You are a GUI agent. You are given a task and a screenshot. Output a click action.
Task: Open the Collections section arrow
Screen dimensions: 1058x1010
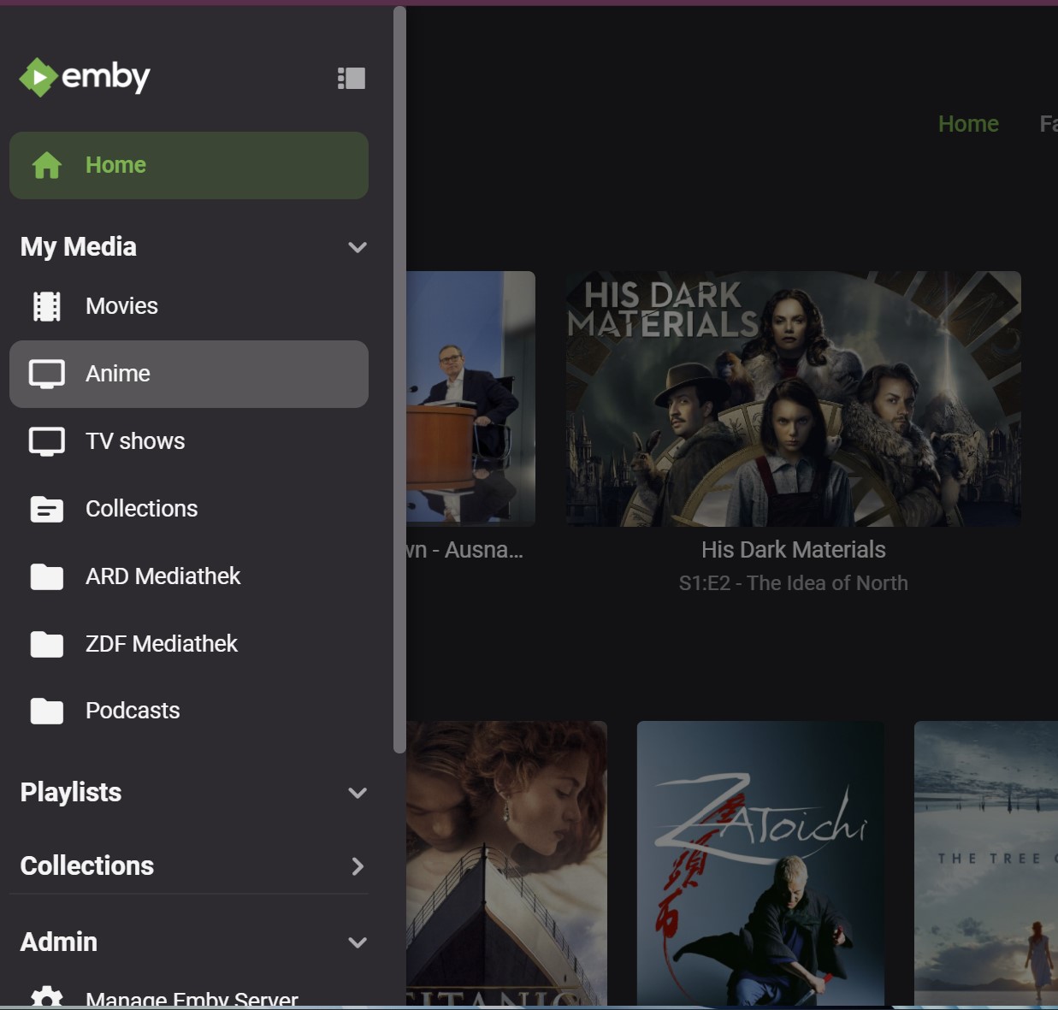[358, 866]
